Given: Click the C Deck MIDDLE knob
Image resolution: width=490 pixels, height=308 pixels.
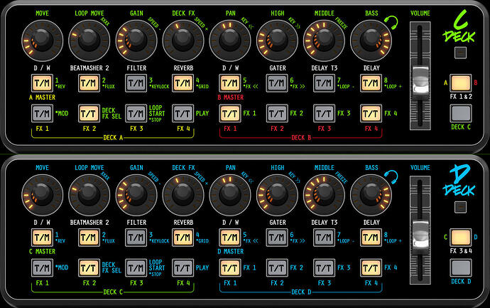Looking at the screenshot, I should click(x=324, y=41).
